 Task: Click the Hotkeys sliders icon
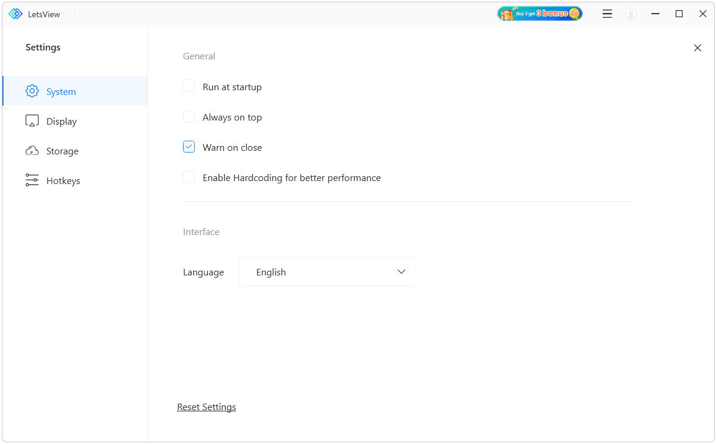(32, 180)
